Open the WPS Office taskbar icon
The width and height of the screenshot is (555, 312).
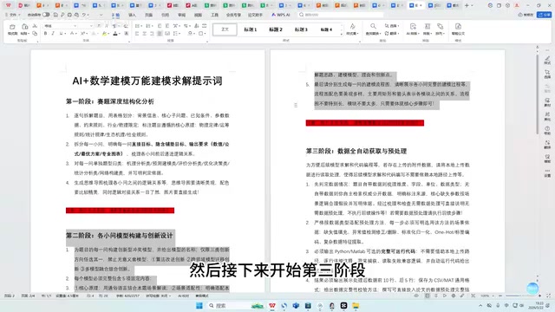272,306
